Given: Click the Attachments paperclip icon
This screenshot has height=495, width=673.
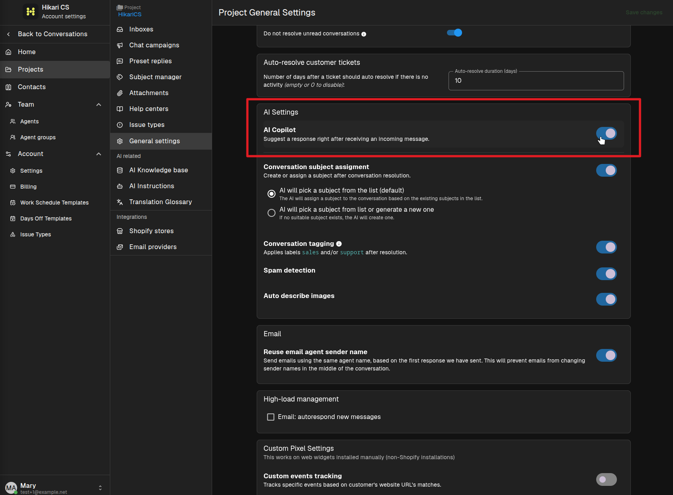Looking at the screenshot, I should click(x=120, y=93).
